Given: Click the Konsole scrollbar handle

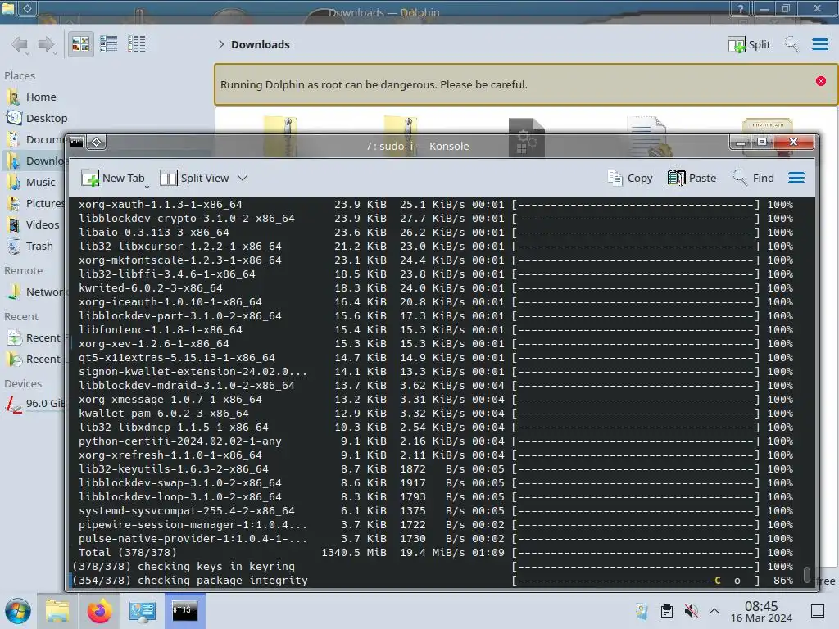Looking at the screenshot, I should coord(807,575).
